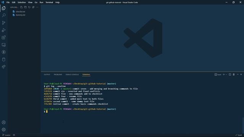Click the sync icon beside master branch
The height and width of the screenshot is (137, 244).
[14, 135]
